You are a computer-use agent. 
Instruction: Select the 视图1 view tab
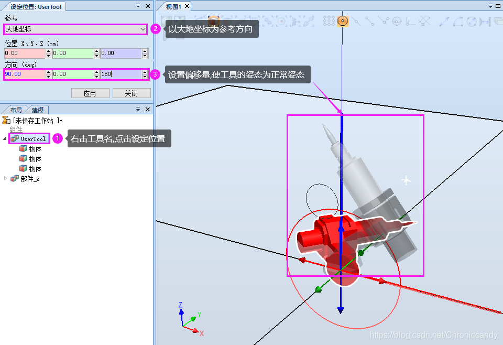pyautogui.click(x=173, y=6)
